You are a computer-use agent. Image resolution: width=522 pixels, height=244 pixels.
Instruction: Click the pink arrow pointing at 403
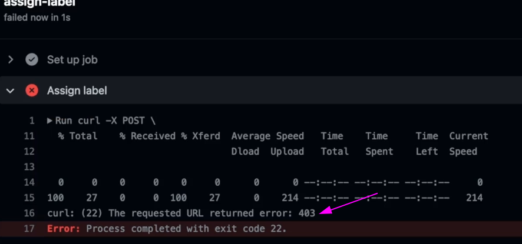coord(348,202)
